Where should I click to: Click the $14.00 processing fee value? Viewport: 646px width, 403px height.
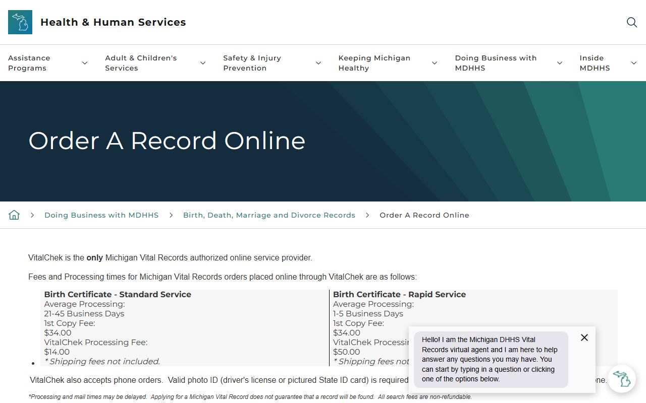point(57,352)
